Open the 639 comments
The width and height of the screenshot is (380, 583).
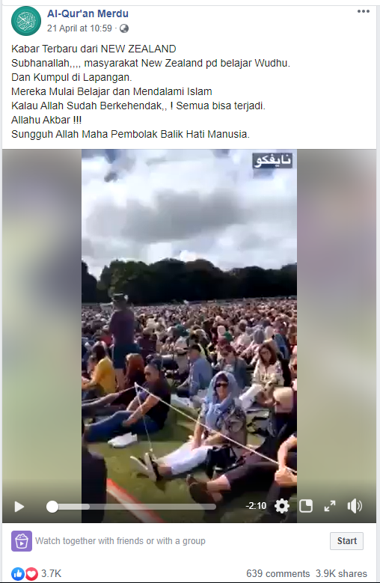(x=278, y=574)
